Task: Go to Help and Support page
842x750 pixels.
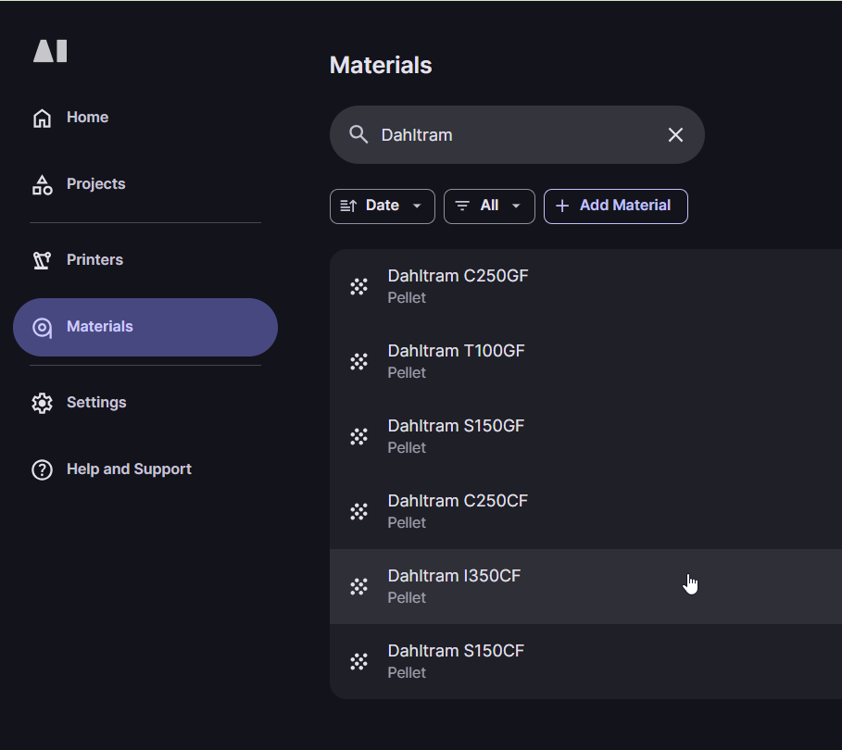Action: tap(129, 469)
